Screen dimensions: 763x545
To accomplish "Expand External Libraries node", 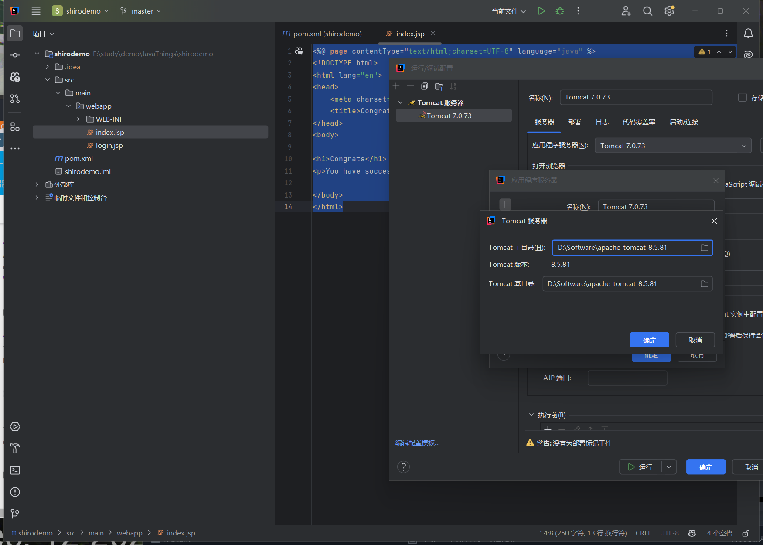I will click(x=37, y=184).
